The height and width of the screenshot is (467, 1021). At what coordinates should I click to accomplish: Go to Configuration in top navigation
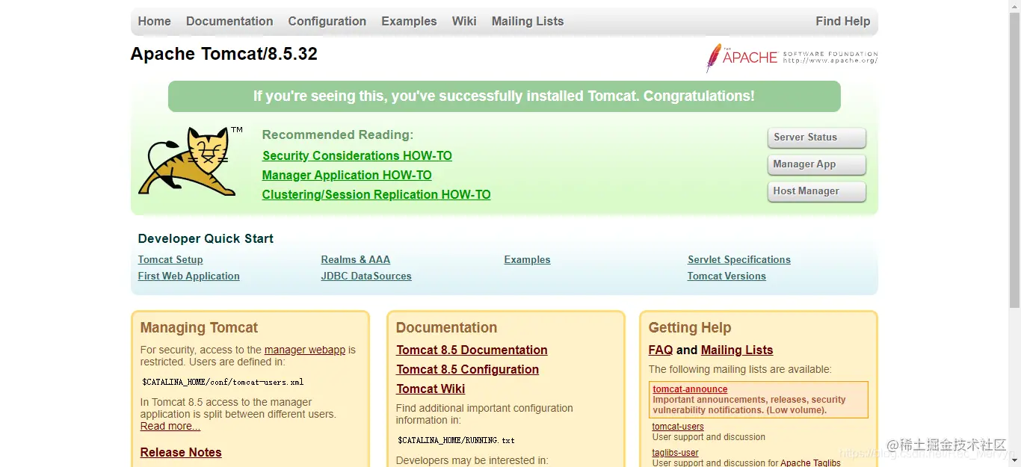(327, 21)
